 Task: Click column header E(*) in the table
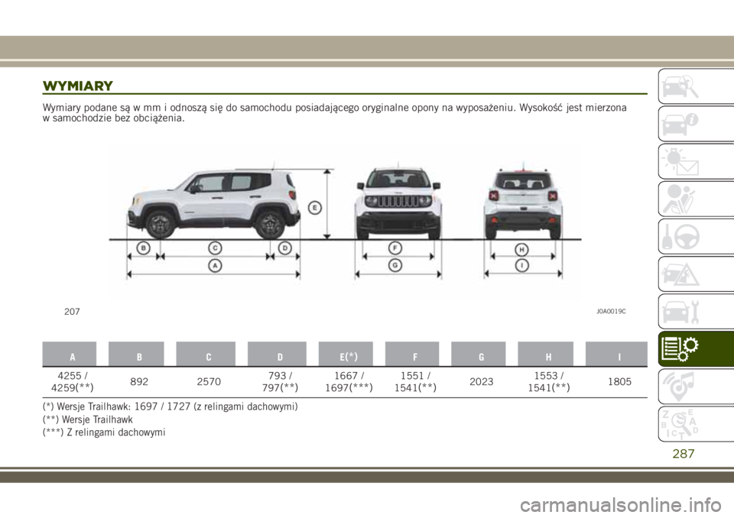(x=346, y=355)
